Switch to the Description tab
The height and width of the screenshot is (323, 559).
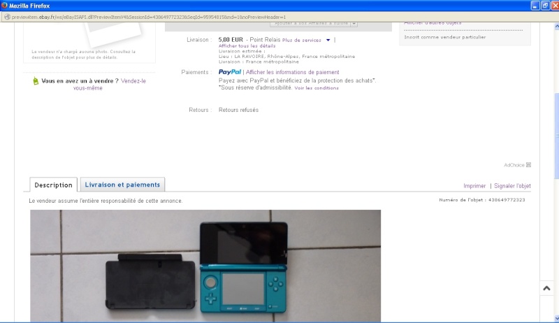click(x=54, y=185)
